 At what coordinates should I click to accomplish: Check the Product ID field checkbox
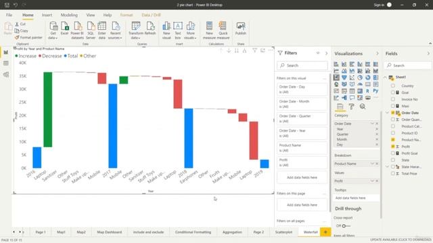pos(393,133)
